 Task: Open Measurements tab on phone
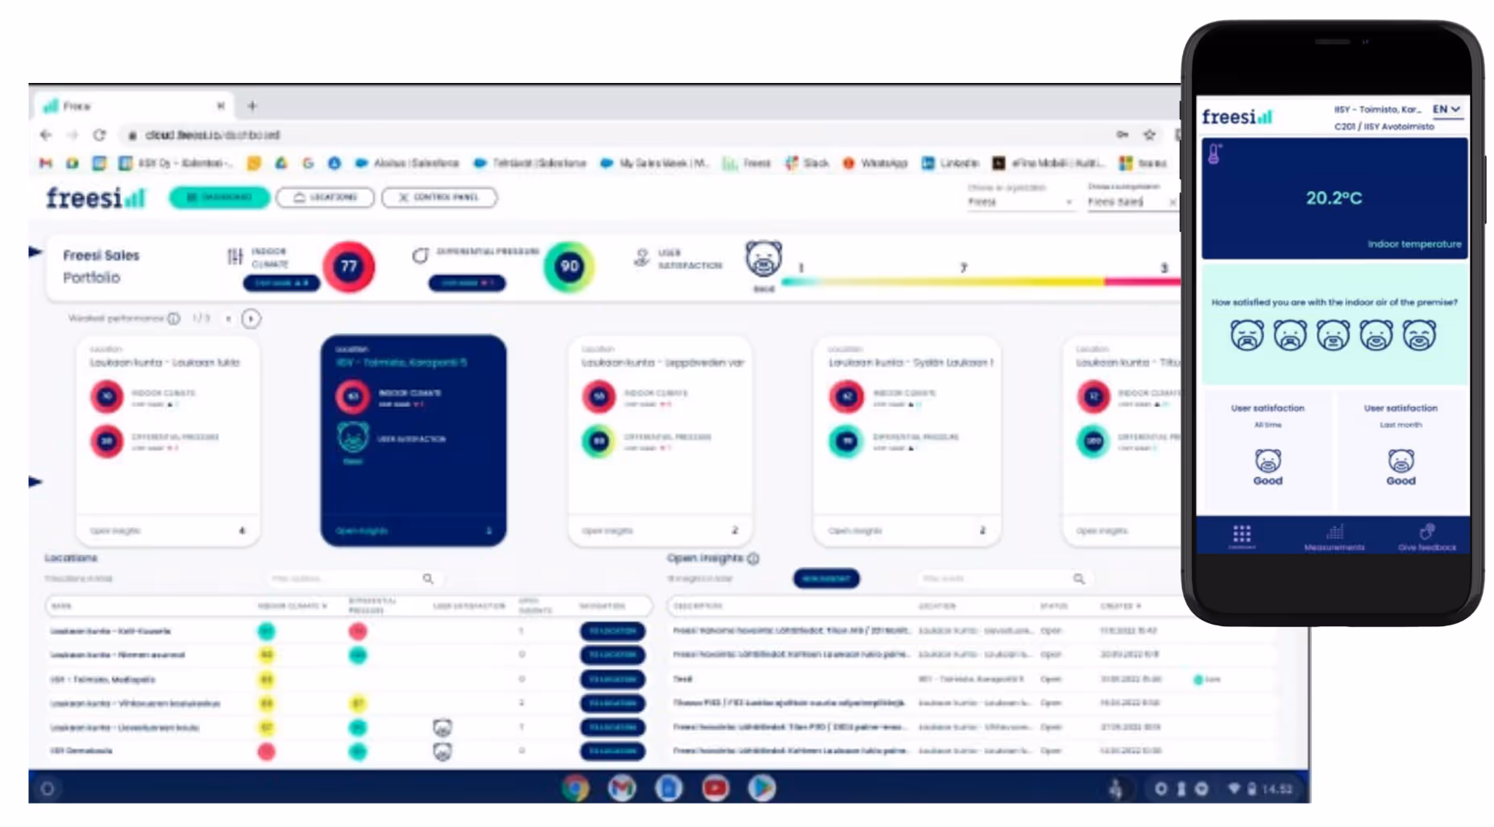1334,538
